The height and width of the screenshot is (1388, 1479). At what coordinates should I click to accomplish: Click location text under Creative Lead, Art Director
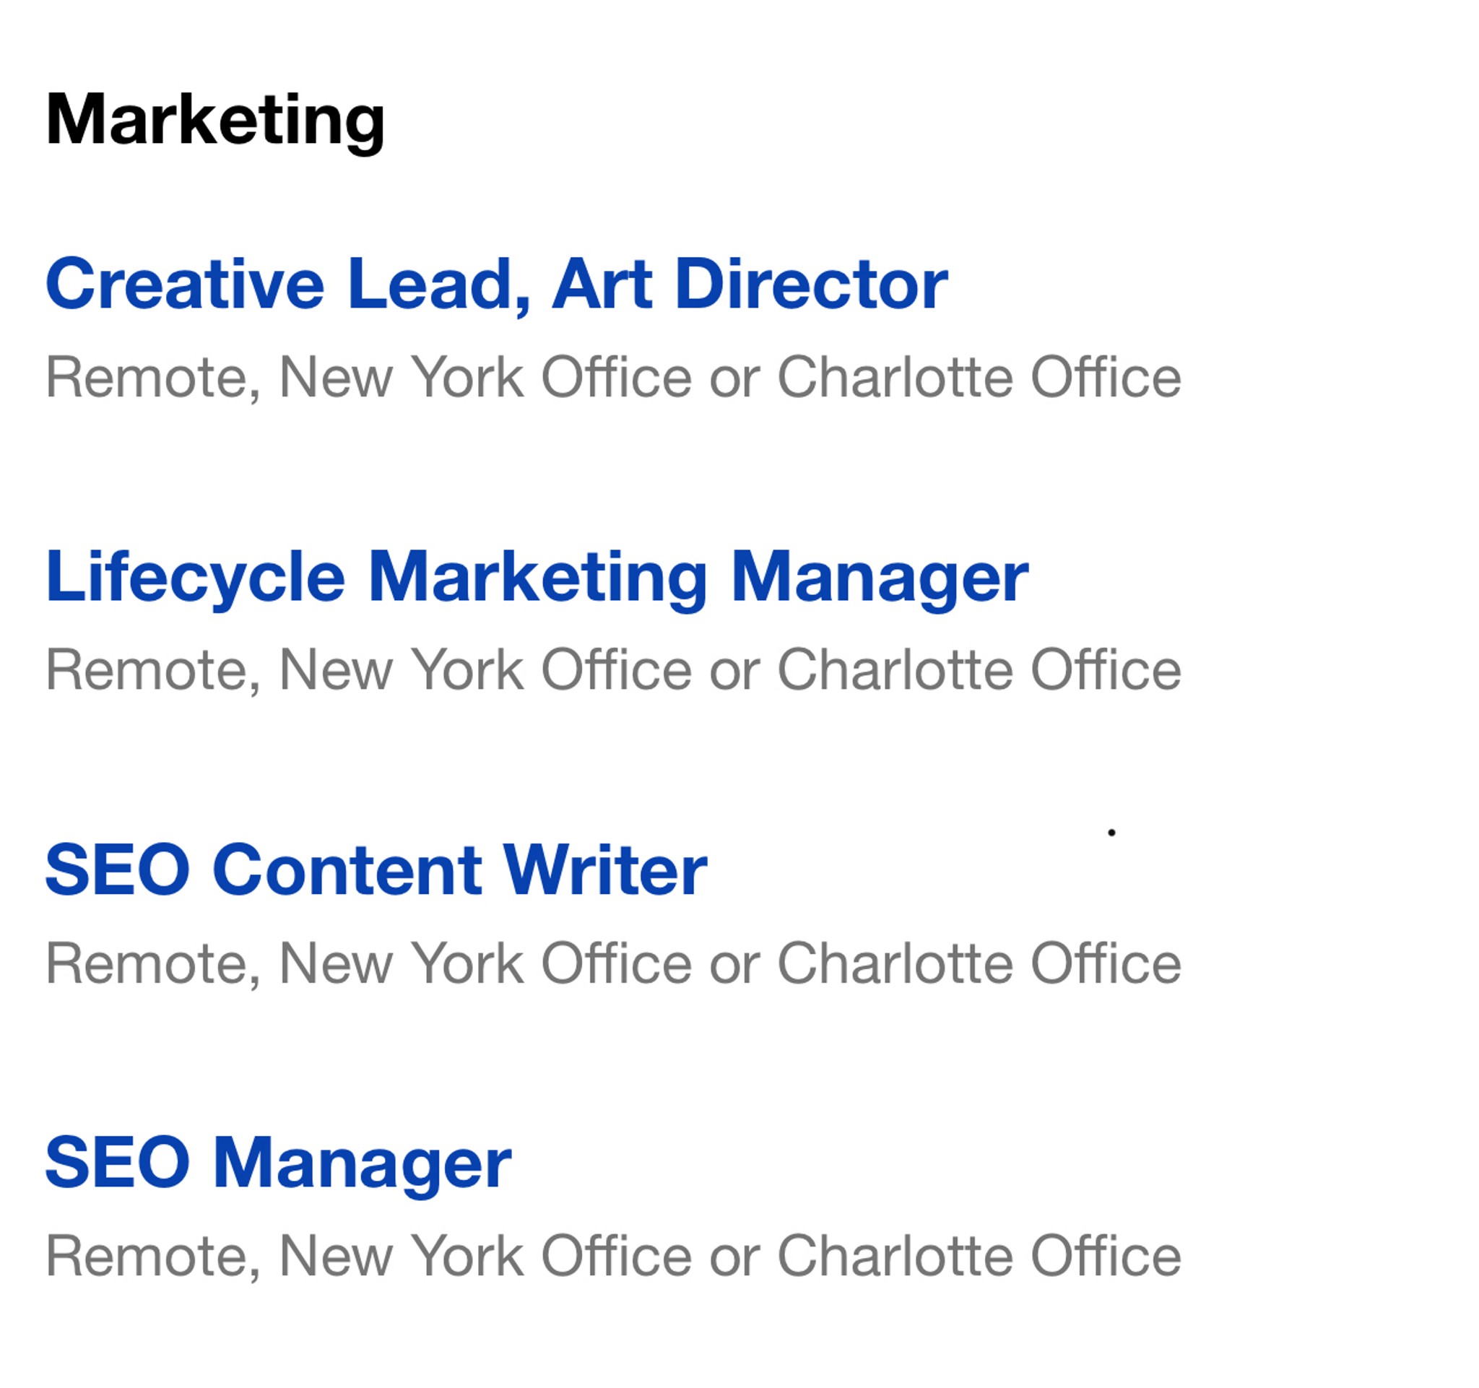[x=613, y=378]
